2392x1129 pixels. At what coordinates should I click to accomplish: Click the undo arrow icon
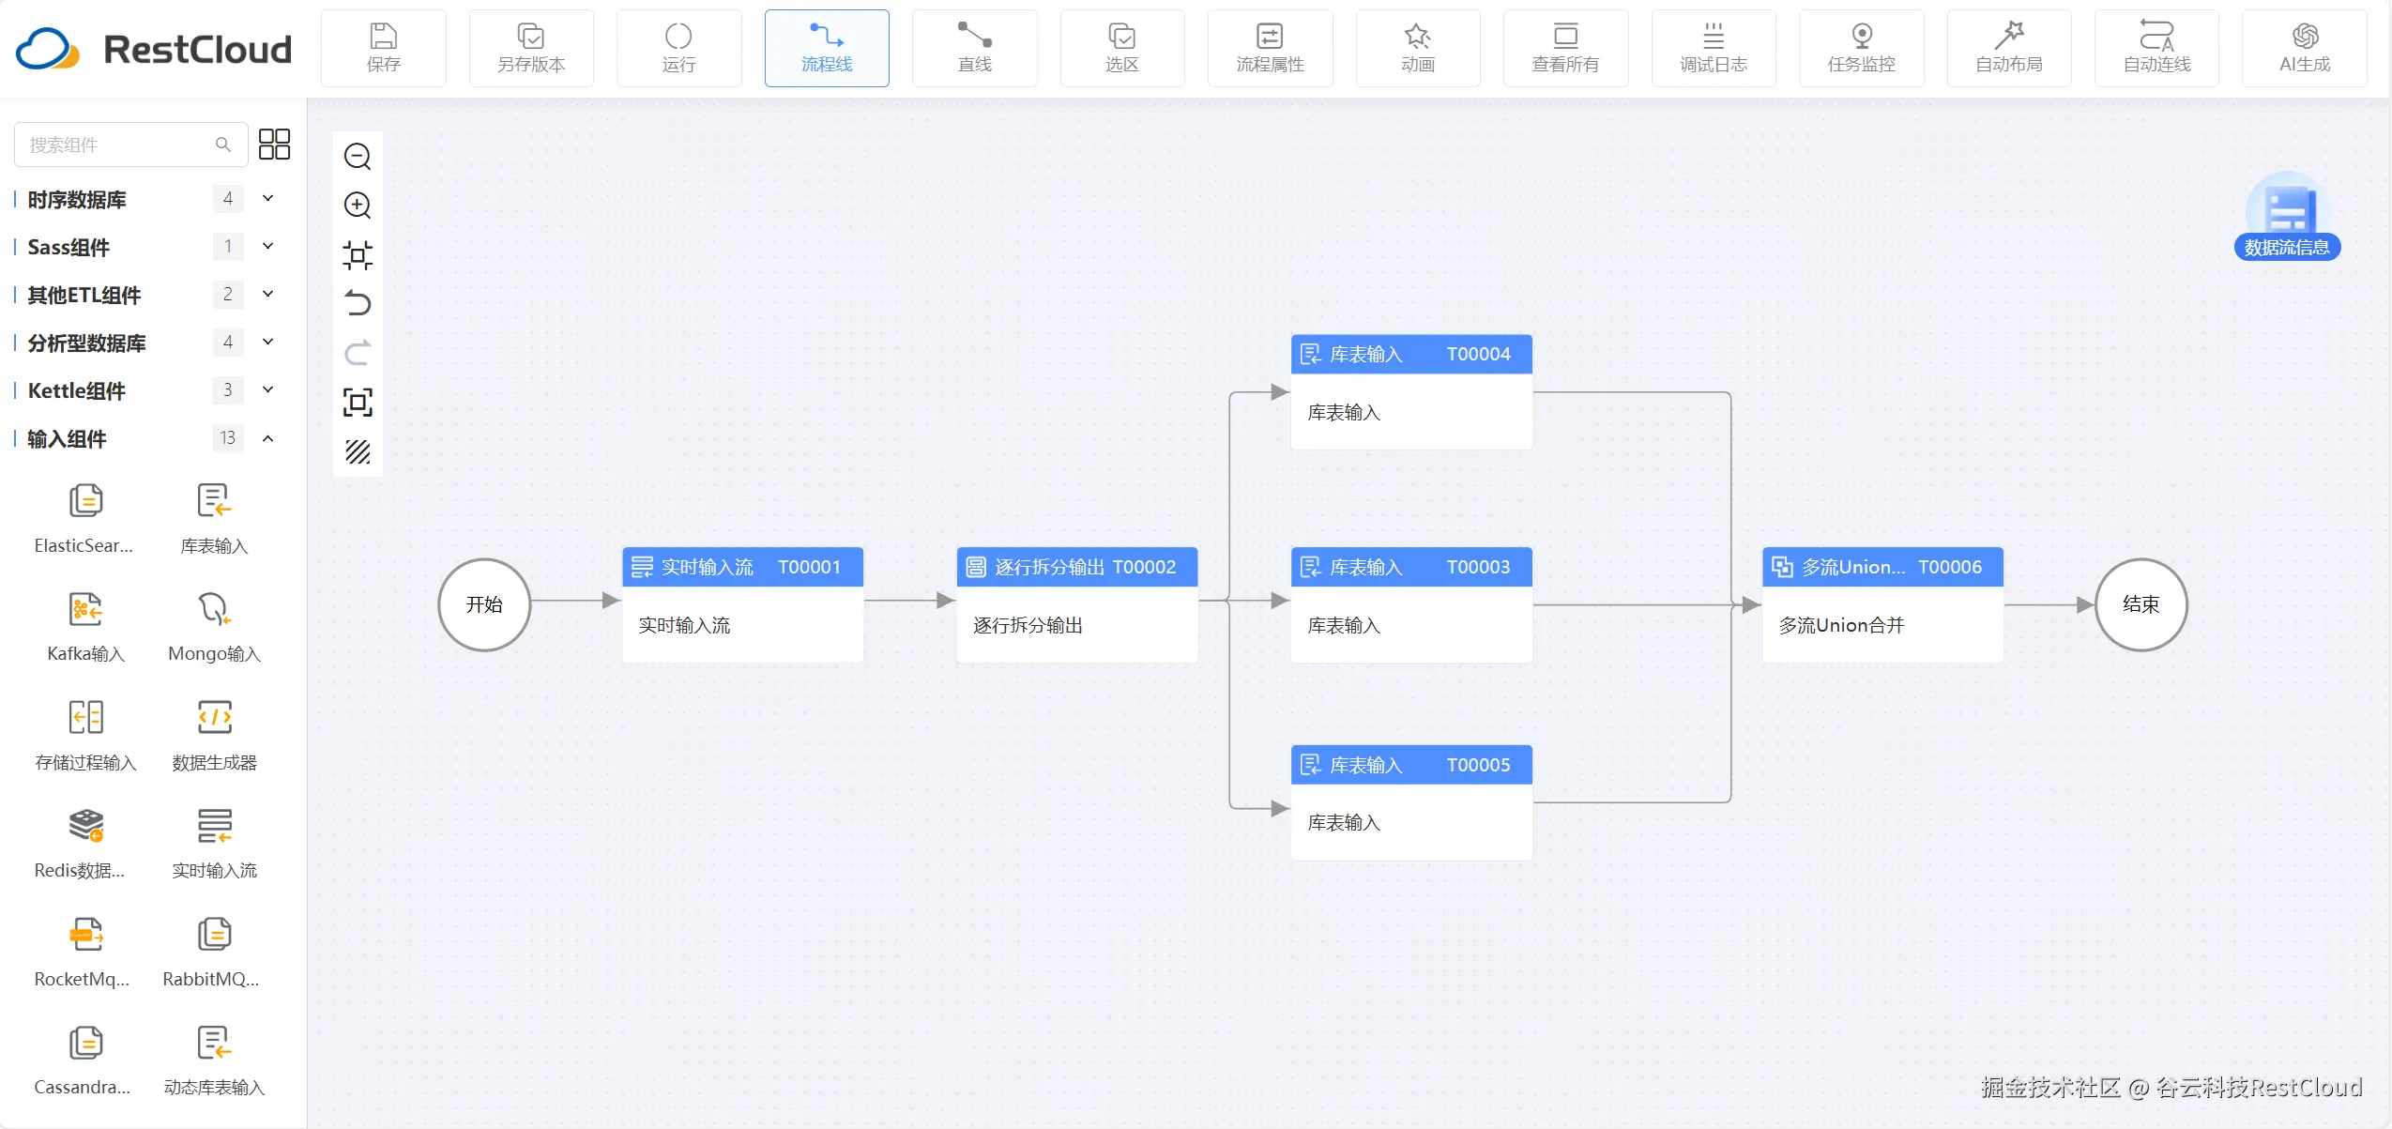pos(358,303)
